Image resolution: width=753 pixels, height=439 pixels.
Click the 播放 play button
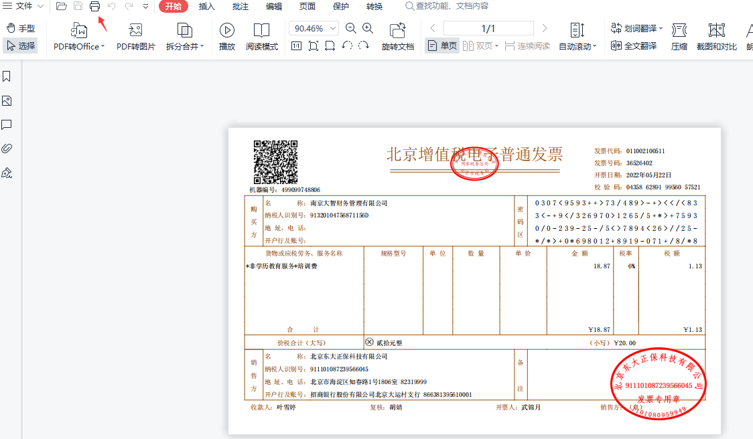click(227, 36)
